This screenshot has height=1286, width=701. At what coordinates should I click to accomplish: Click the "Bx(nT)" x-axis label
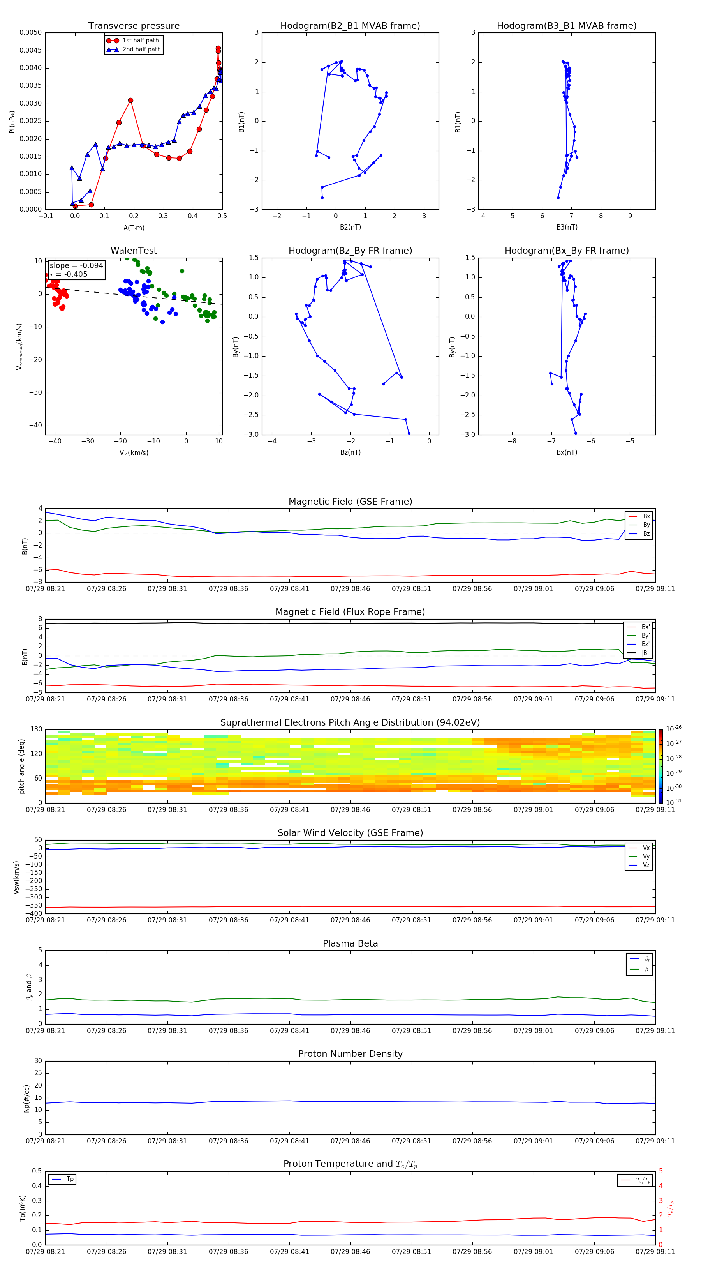567,452
